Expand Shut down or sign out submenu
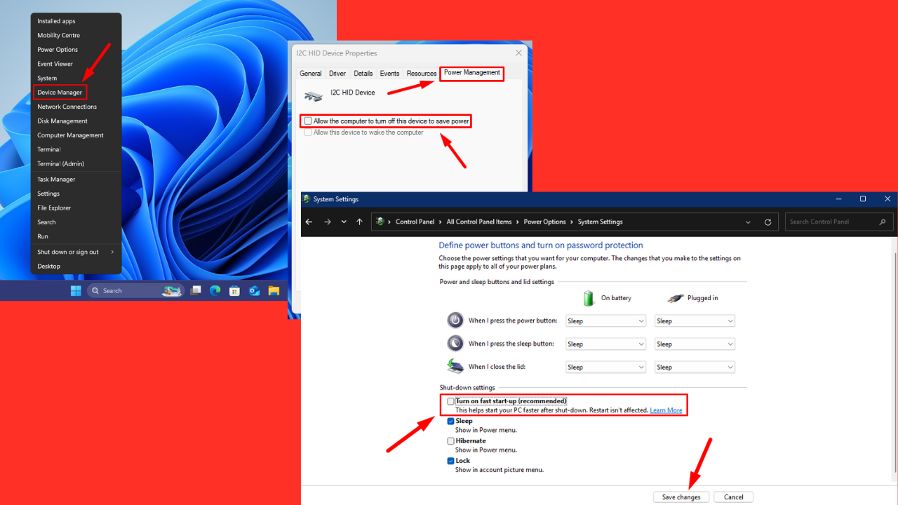This screenshot has height=505, width=898. tap(76, 252)
